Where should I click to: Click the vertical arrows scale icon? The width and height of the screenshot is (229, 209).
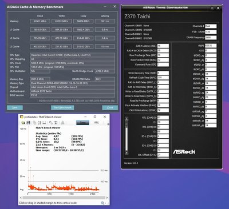pyautogui.click(x=40, y=123)
